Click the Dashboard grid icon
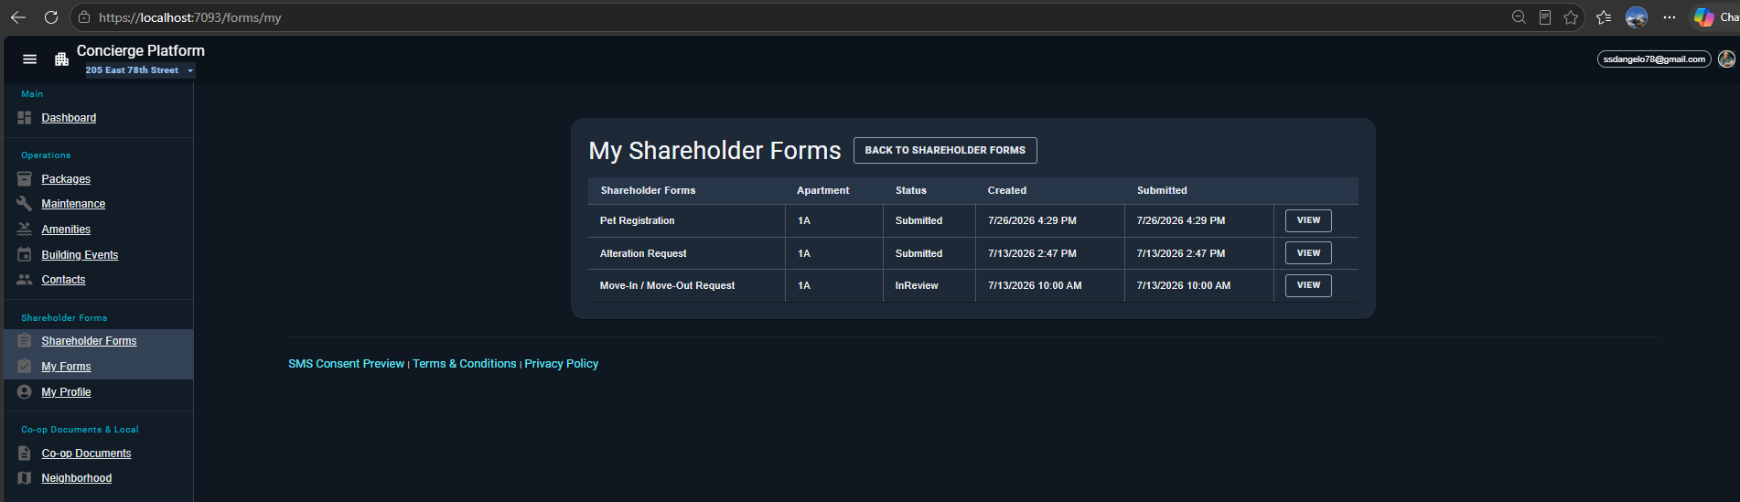1740x502 pixels. pyautogui.click(x=25, y=118)
